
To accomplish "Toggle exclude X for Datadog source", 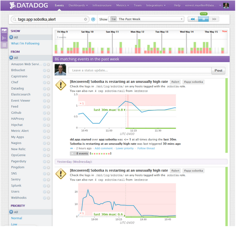I will 48,89.
